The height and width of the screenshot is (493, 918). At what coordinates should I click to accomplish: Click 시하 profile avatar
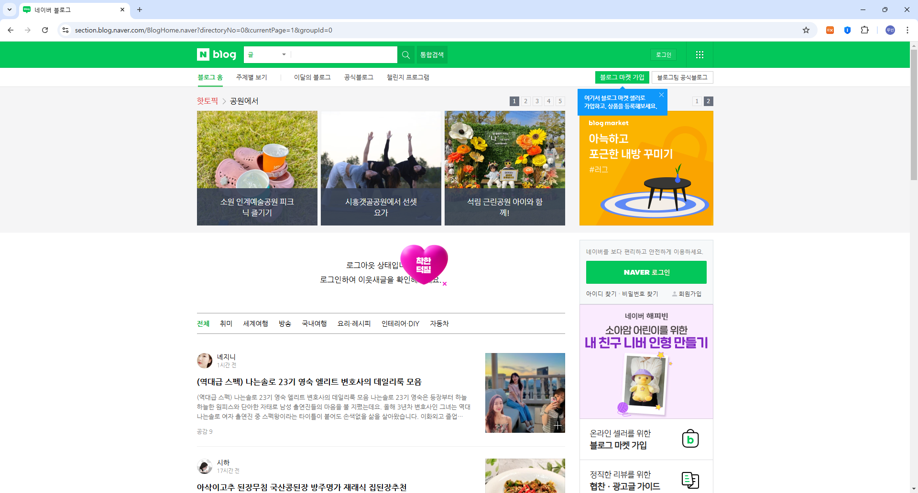[x=205, y=466]
